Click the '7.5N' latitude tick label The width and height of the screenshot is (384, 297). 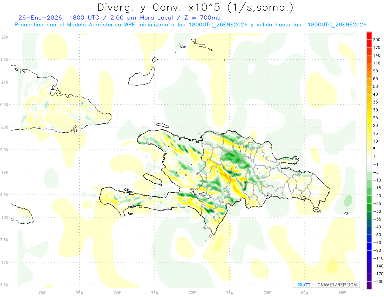click(4, 240)
